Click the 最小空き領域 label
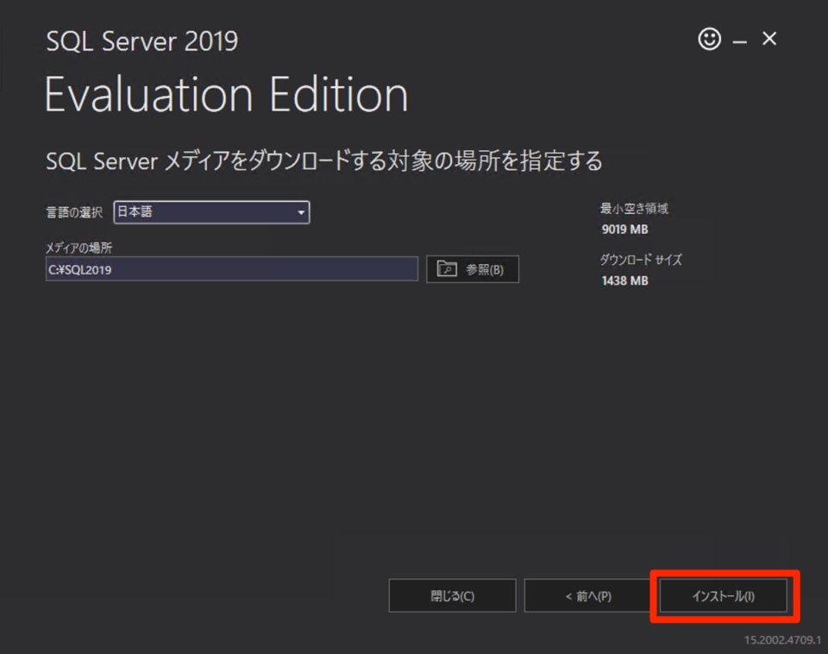This screenshot has height=654, width=828. click(634, 208)
